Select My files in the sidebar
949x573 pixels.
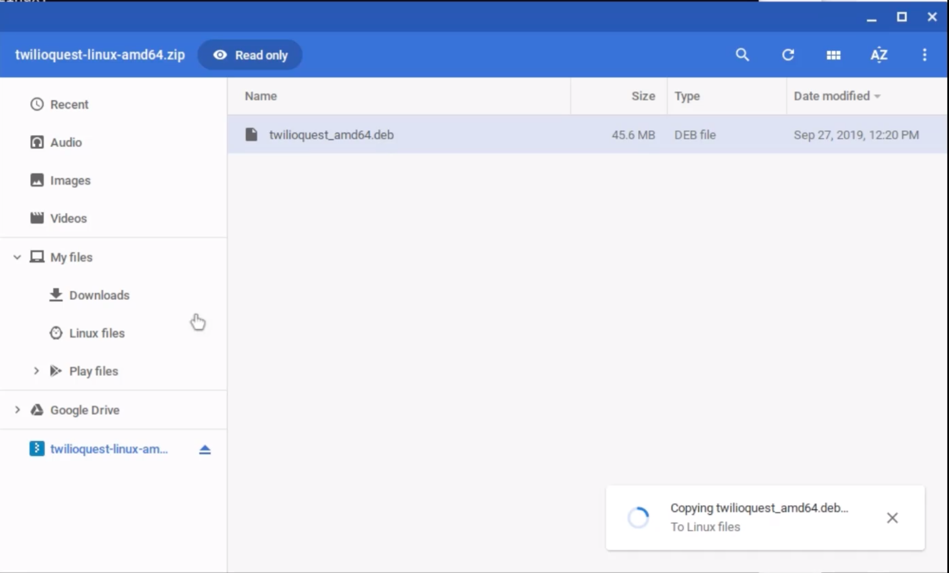[x=71, y=257]
